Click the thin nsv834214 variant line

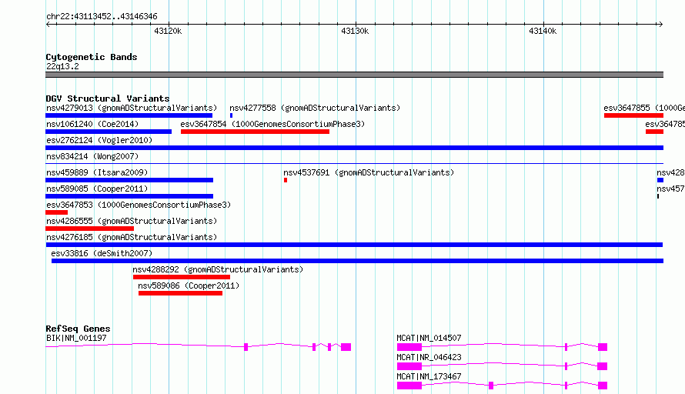coord(354,164)
